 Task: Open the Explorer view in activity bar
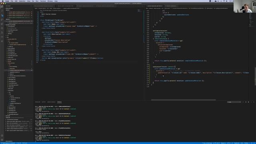[2, 6]
